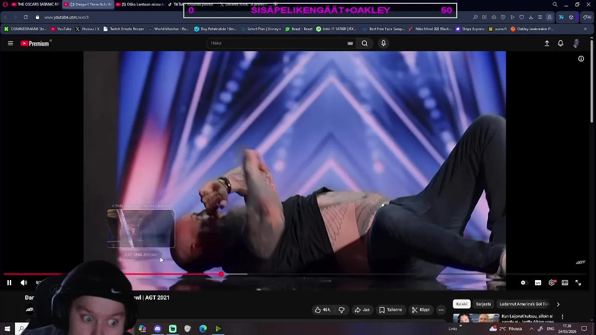
Task: Open Windows taskbar search
Action: (21, 329)
